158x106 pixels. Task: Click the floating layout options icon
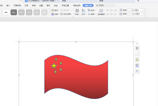tap(137, 48)
